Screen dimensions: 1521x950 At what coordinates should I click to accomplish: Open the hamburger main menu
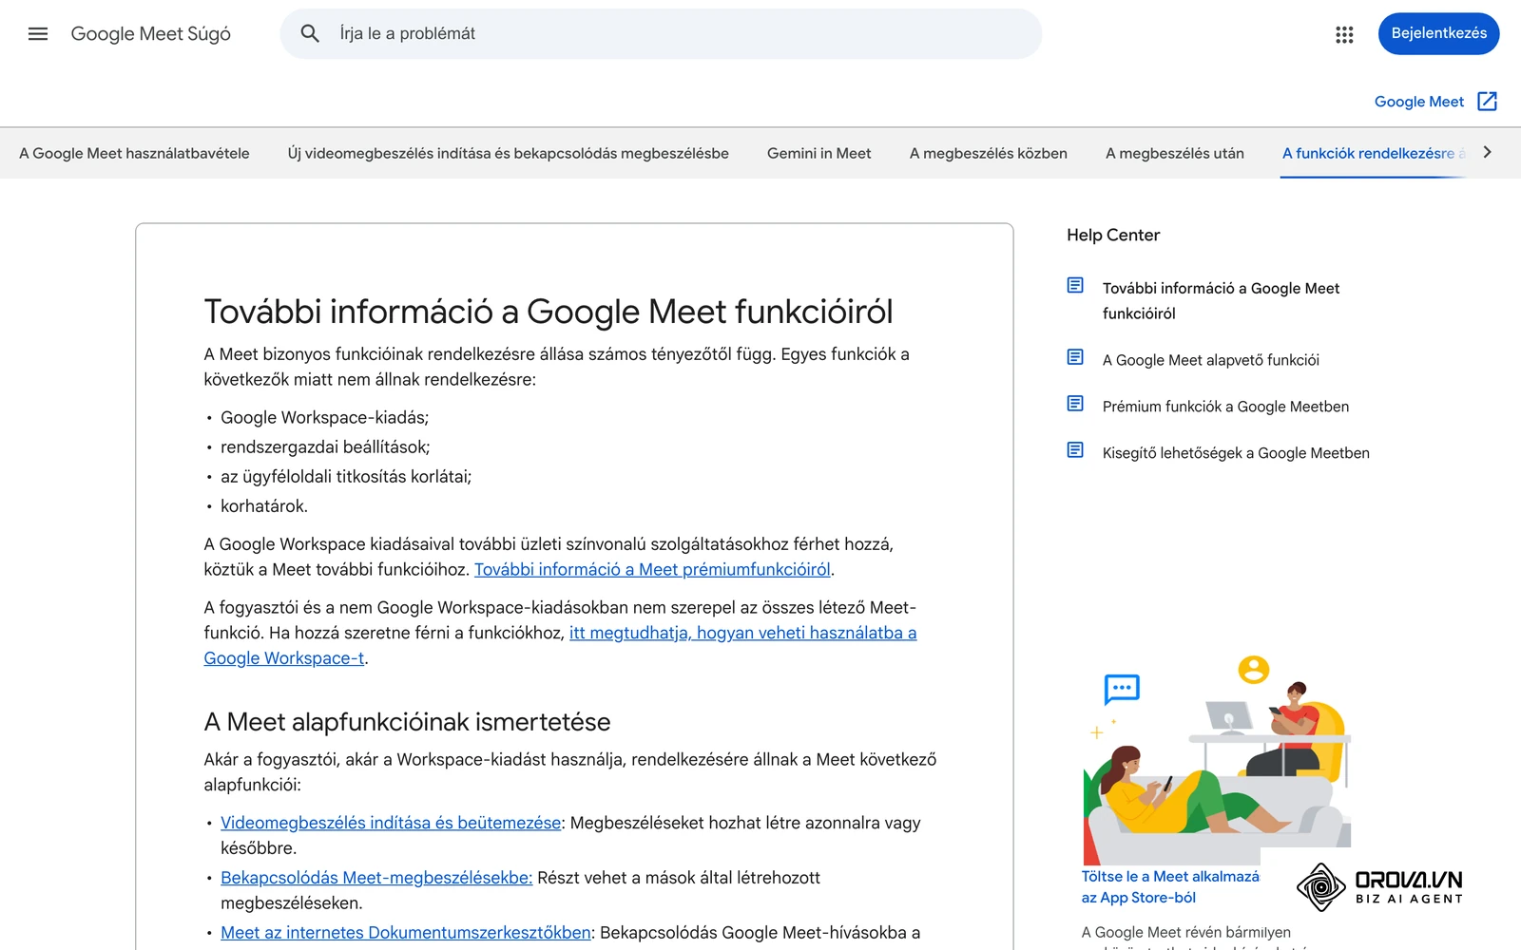point(38,33)
